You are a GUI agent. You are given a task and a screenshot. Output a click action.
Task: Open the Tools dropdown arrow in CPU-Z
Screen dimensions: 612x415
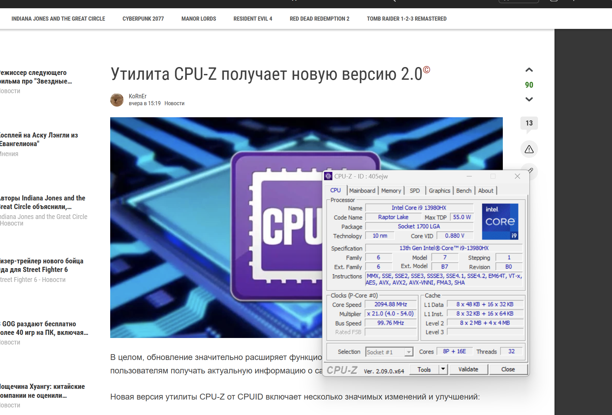(443, 369)
